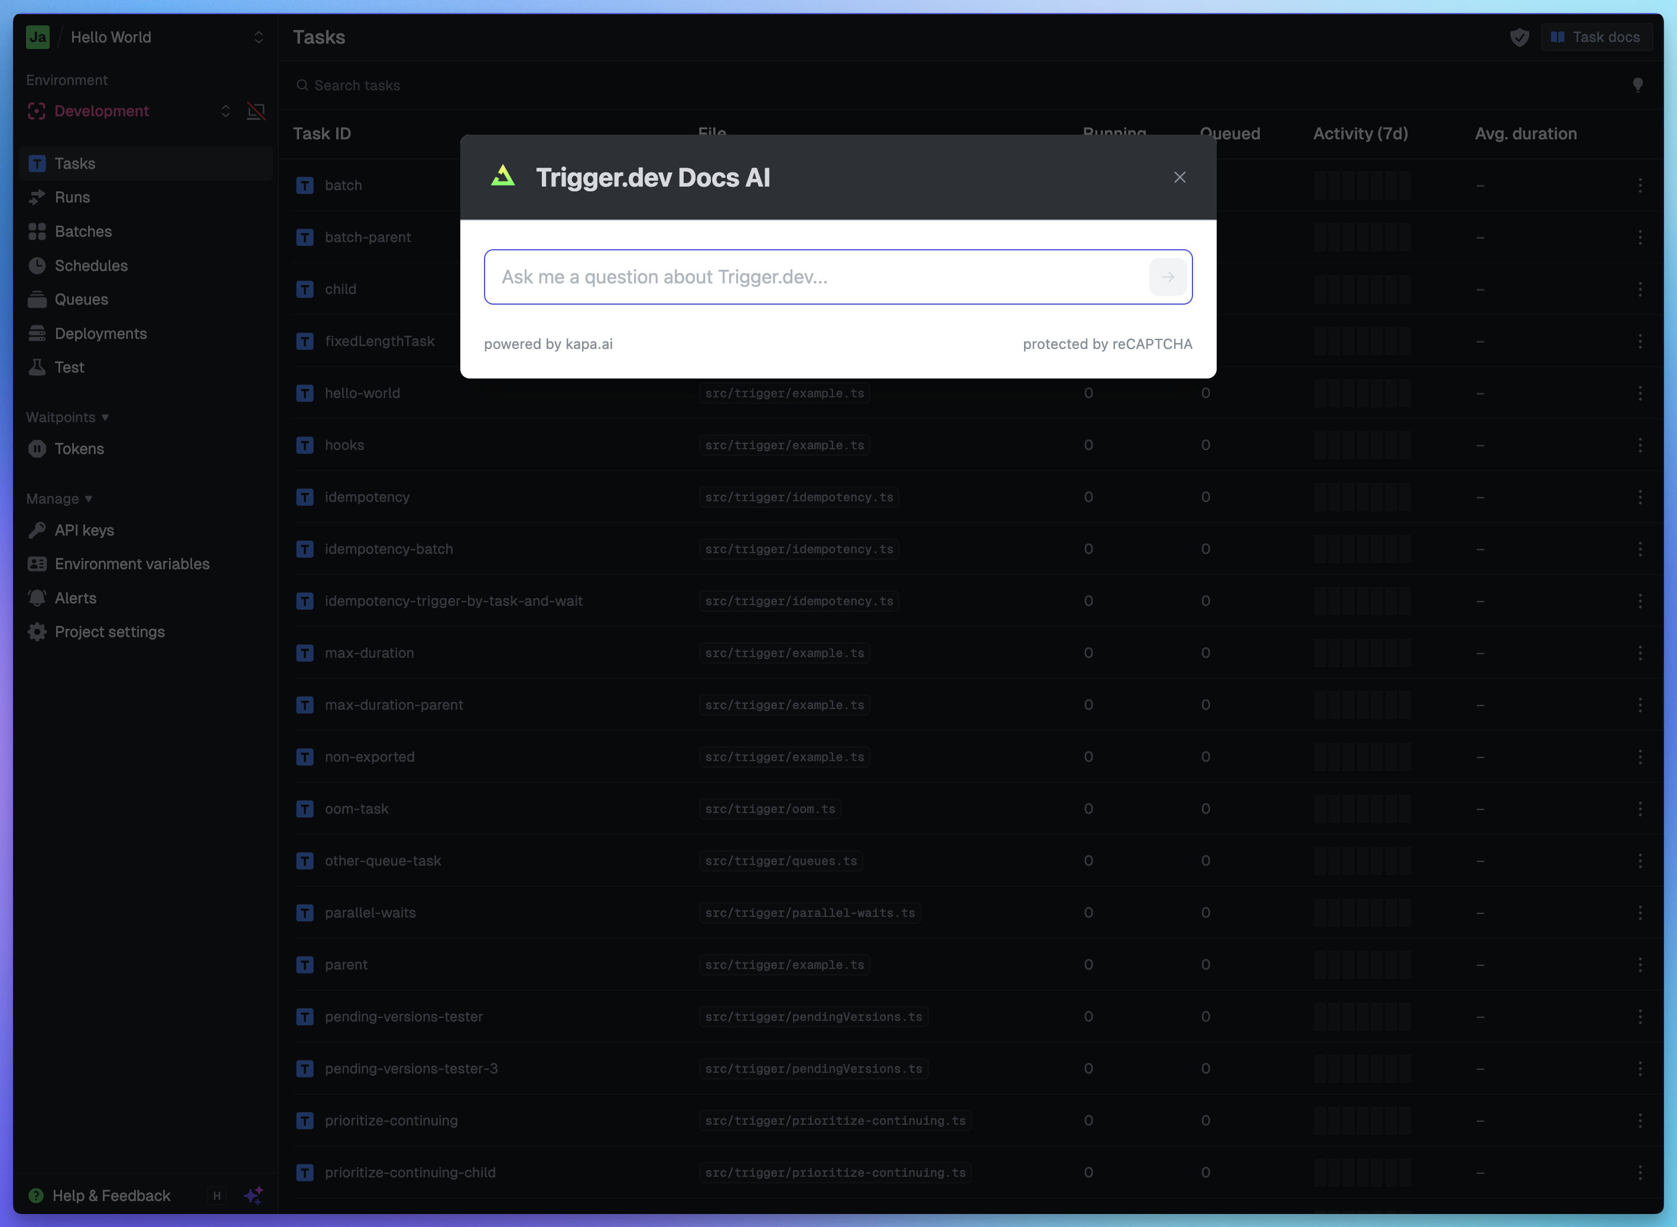Click src/trigger/oom.ts file path
This screenshot has height=1227, width=1677.
coord(770,809)
